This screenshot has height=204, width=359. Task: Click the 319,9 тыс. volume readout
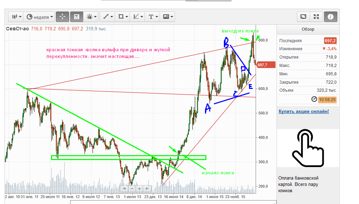coord(96,29)
